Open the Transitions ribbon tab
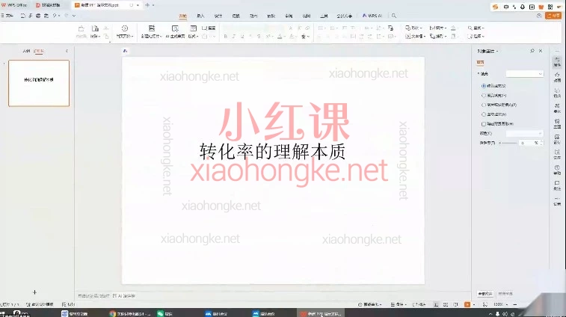 tap(236, 16)
